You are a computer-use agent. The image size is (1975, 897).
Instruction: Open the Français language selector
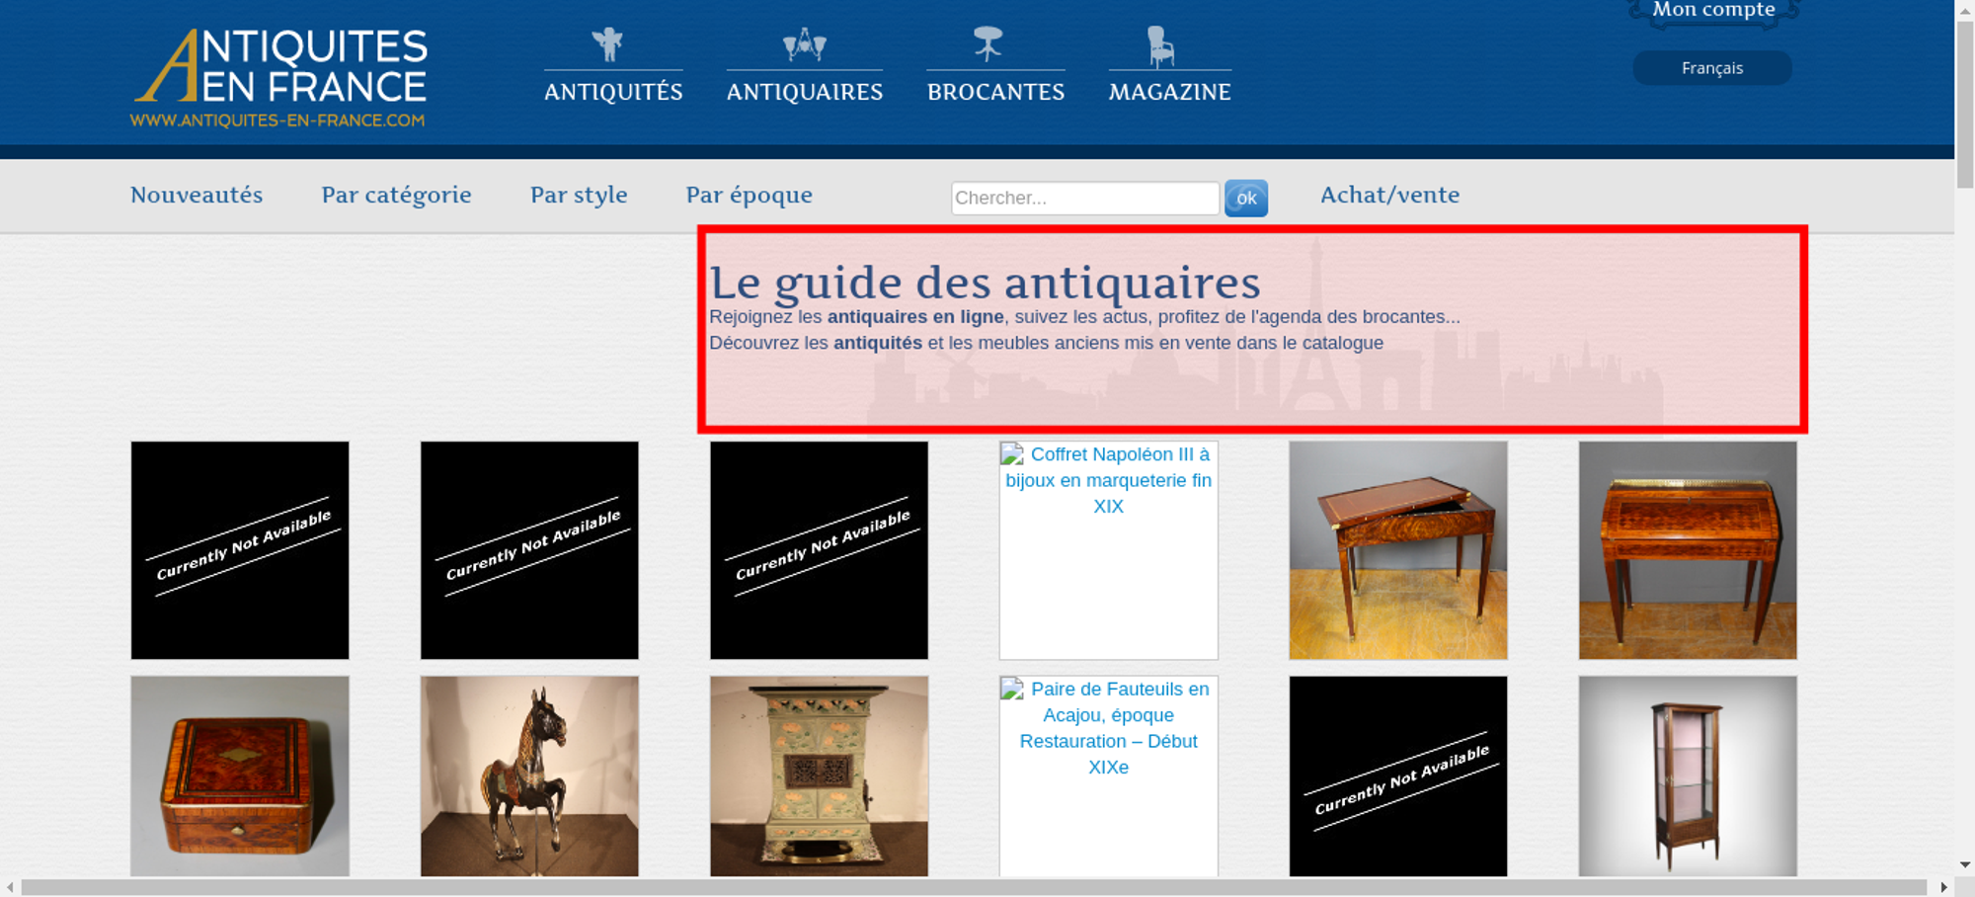click(1711, 68)
